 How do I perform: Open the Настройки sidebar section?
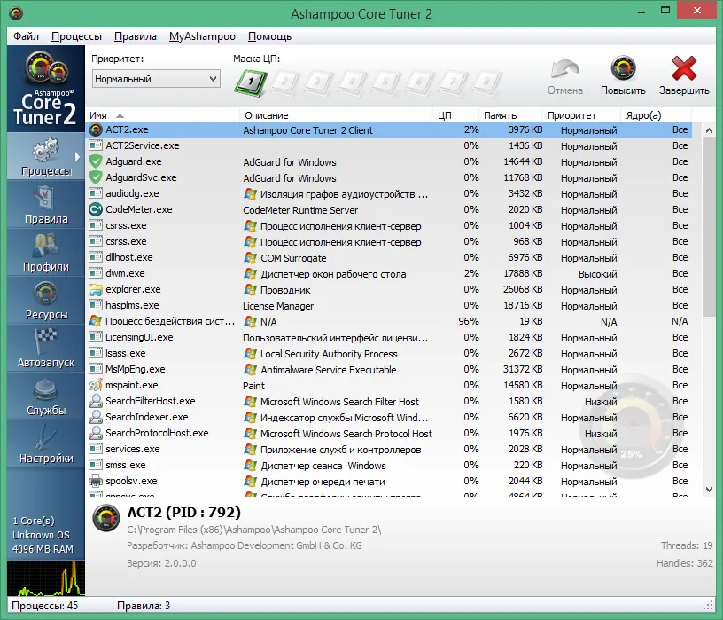coord(46,444)
